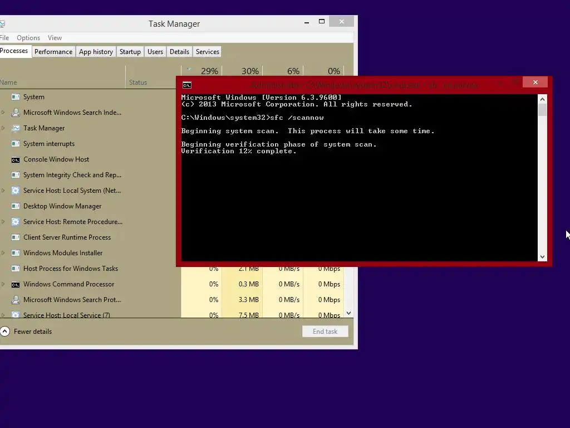Select the Client Server Runtime Process name
Viewport: 570px width, 428px height.
tap(67, 237)
